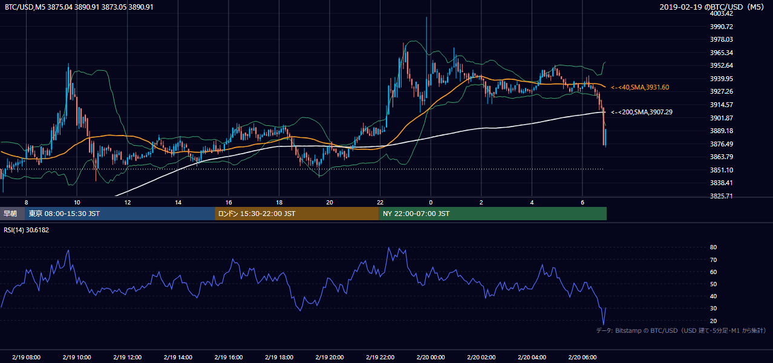Click the 2/20 04:00 bottom time label
Viewport: 773px width, 363px height.
click(532, 358)
